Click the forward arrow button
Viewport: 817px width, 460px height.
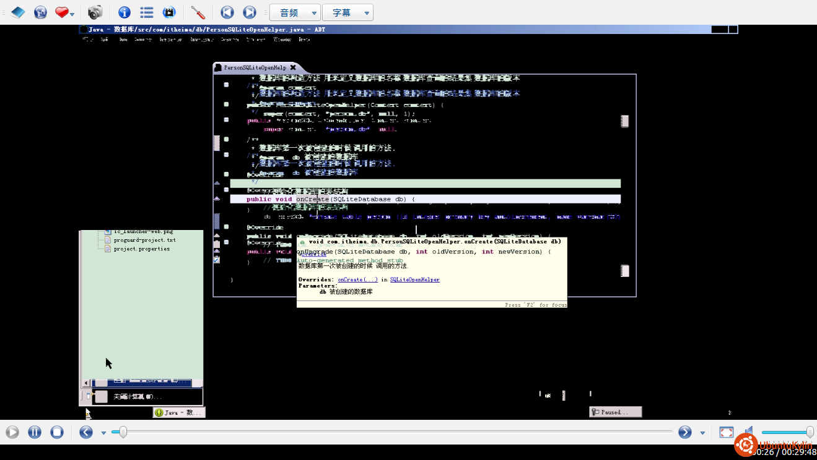pyautogui.click(x=684, y=432)
